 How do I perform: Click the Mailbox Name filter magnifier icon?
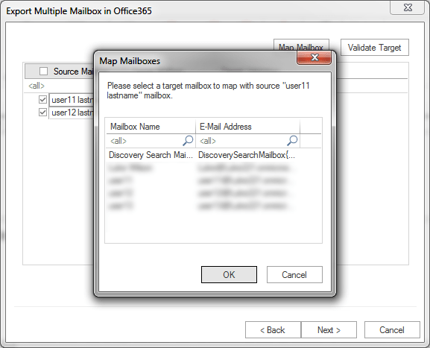[x=188, y=141]
